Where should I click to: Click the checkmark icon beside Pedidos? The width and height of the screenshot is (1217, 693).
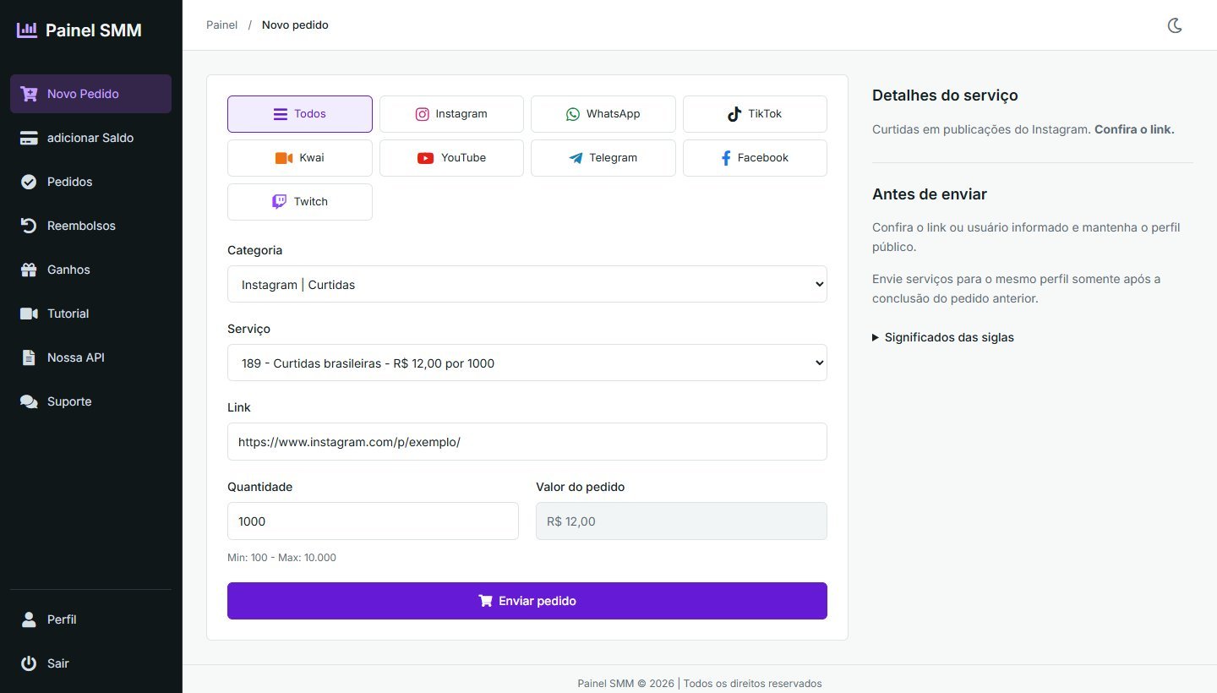pyautogui.click(x=29, y=182)
